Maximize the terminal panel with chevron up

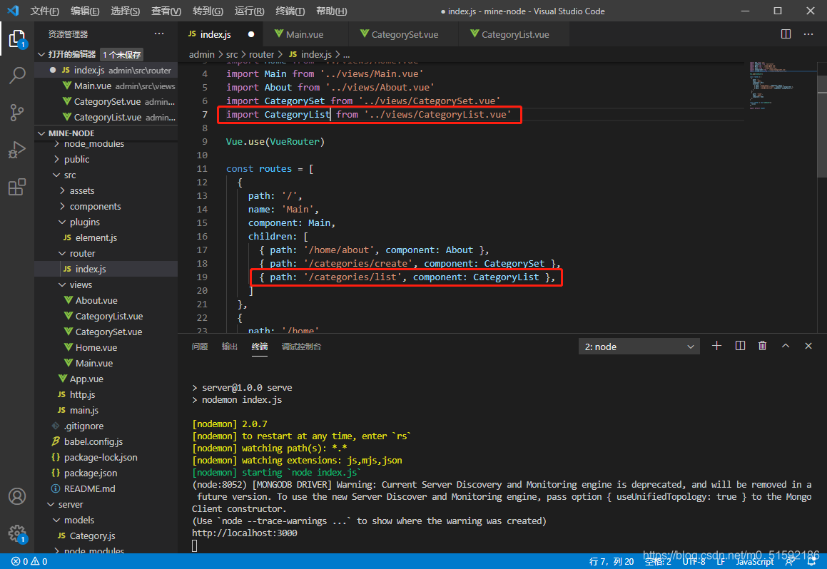(x=786, y=346)
